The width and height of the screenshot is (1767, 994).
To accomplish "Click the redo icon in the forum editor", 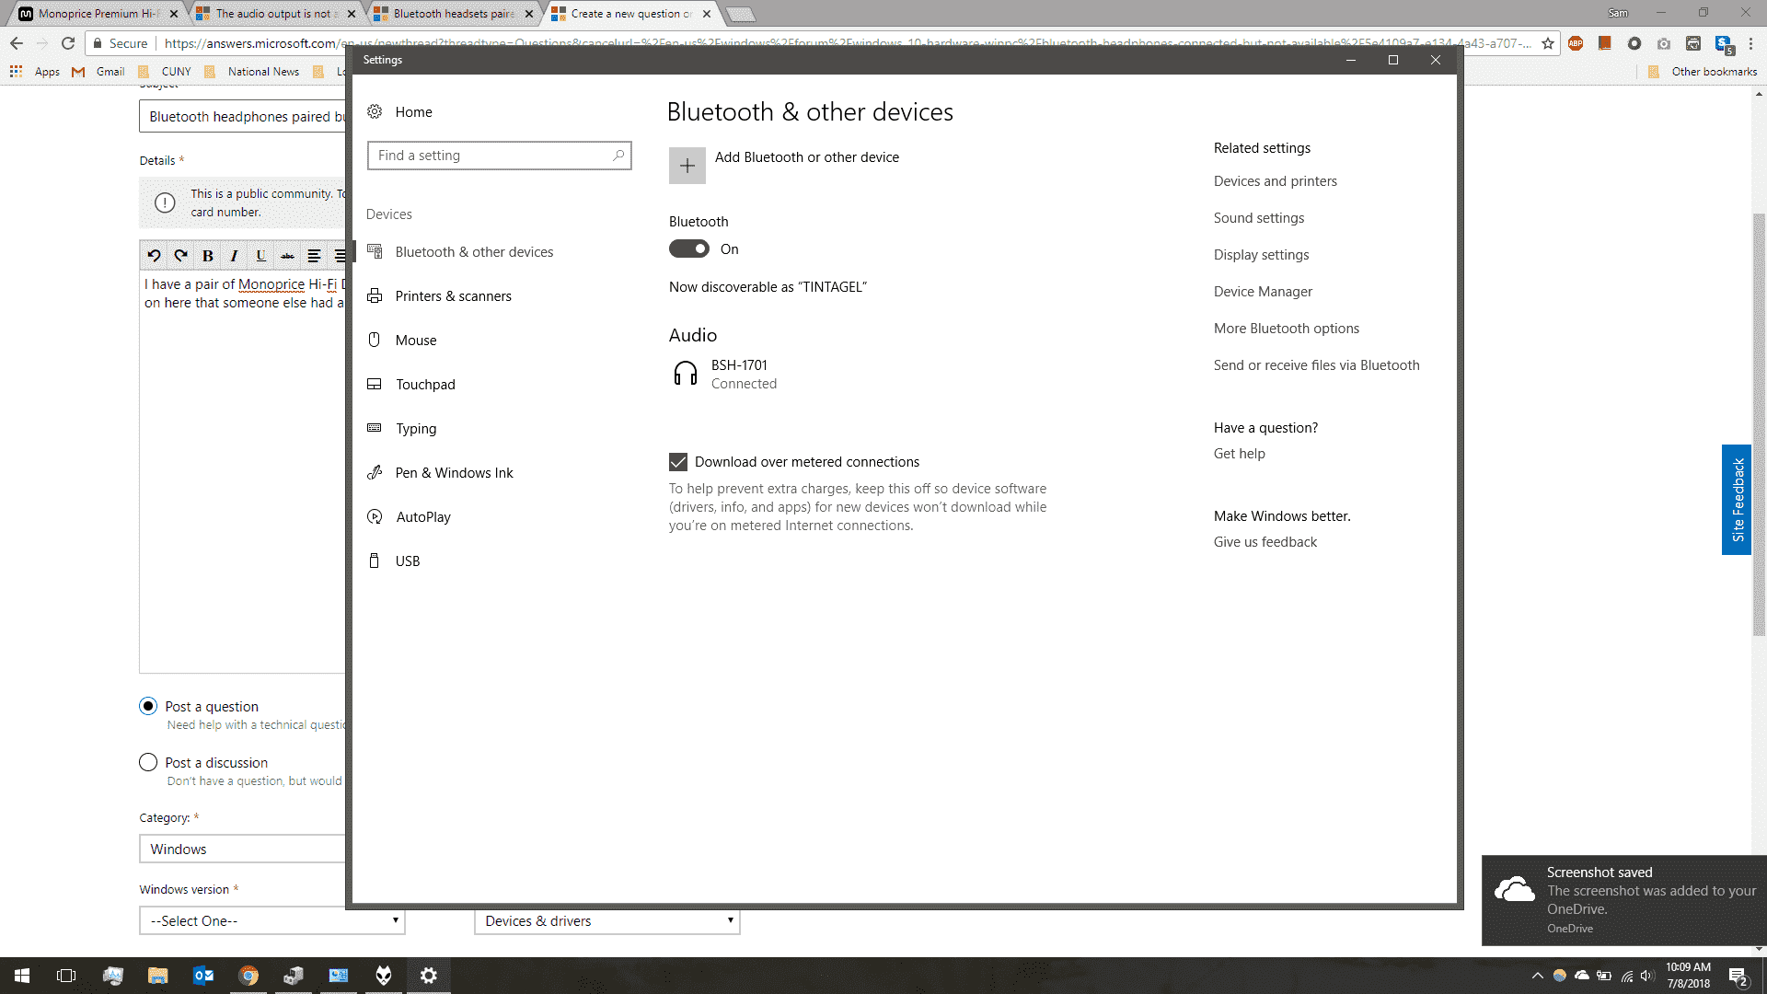I will click(180, 256).
